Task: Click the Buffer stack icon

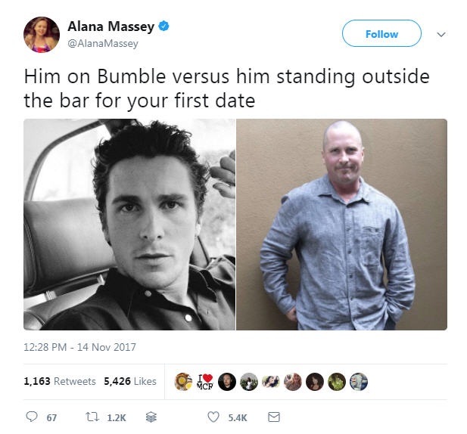Action: pyautogui.click(x=151, y=417)
